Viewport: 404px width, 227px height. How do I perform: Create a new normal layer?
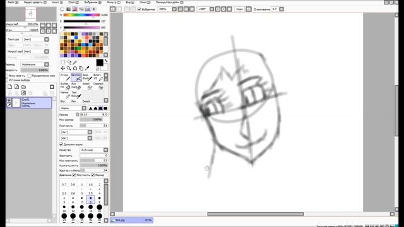pyautogui.click(x=10, y=87)
